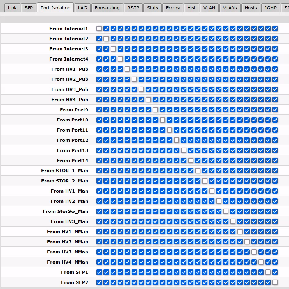Enable the unchecked box in From Port9 row
Screen dimensions: 289x289
pos(155,110)
